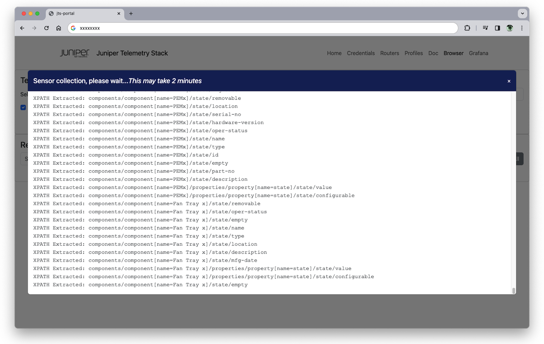Select the Browser item in the navbar
The image size is (544, 344).
[x=453, y=53]
